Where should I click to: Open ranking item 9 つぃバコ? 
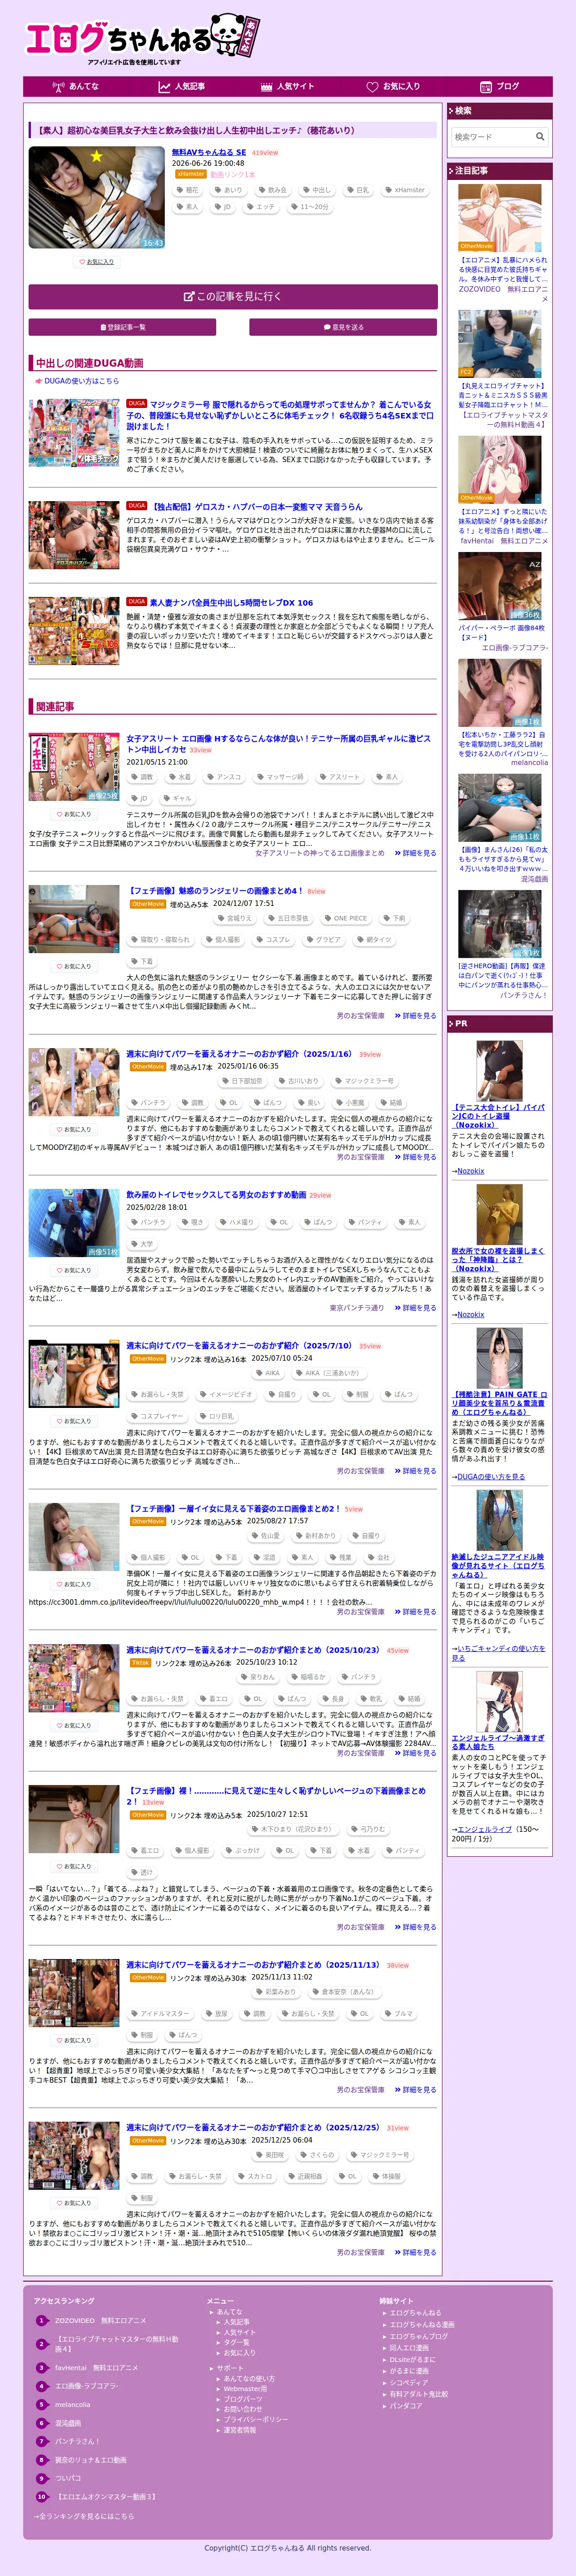coord(69,2478)
